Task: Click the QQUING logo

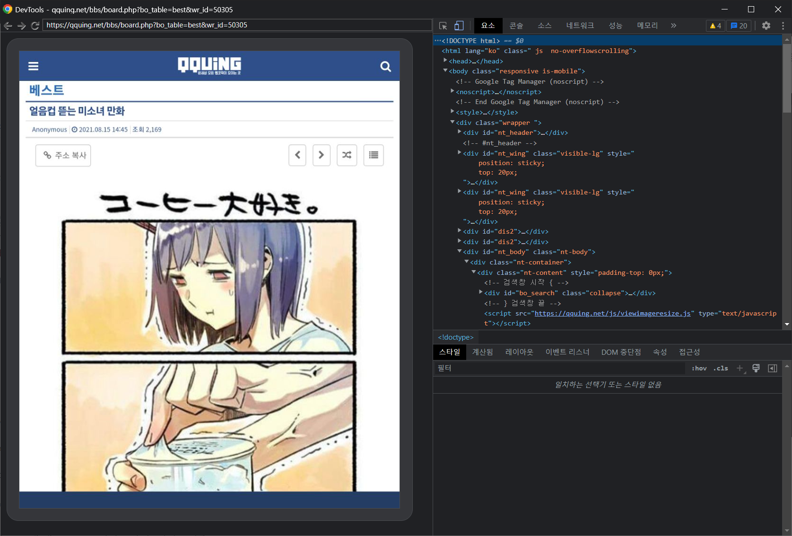Action: coord(209,66)
